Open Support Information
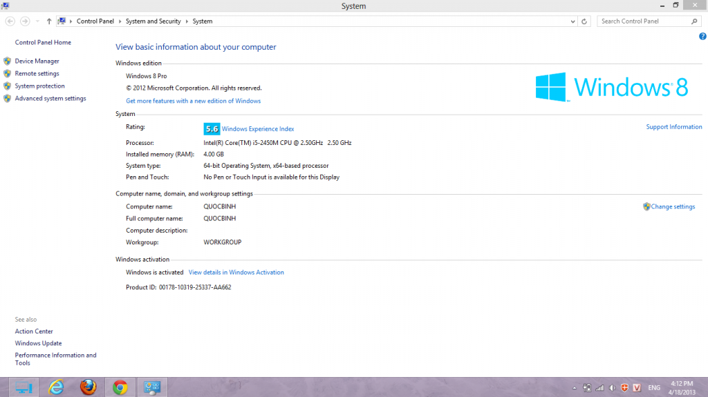708x397 pixels. click(674, 127)
